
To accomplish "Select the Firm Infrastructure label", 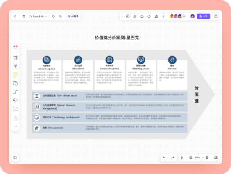I will [60, 96].
